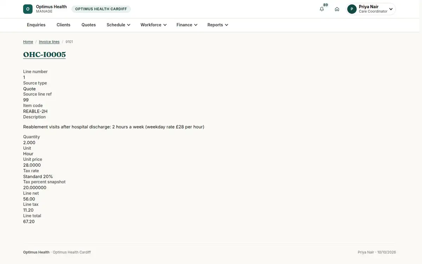Select the 9101 breadcrumb item

pyautogui.click(x=69, y=42)
